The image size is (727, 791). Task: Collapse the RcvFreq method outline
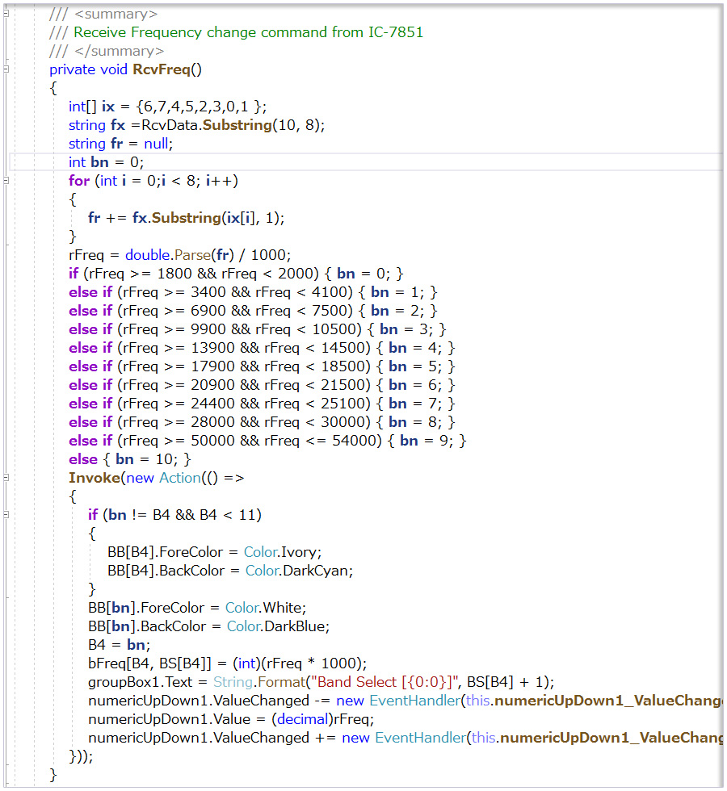point(7,69)
